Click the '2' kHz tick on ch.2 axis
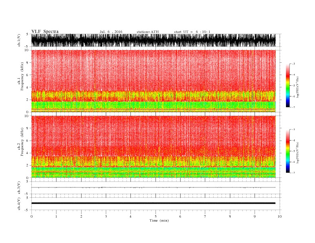 (28, 166)
